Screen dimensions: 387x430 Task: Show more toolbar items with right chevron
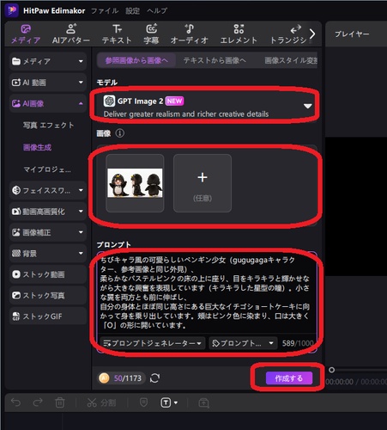312,34
